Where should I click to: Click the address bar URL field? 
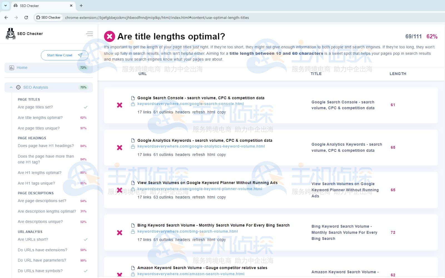point(157,18)
